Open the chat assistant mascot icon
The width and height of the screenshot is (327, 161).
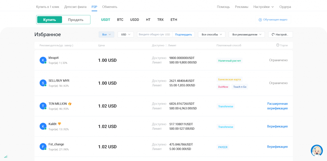click(x=316, y=150)
